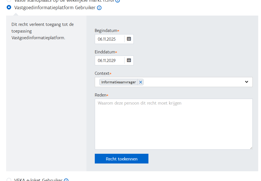Remove the Informatieaanvrager context tag
The width and height of the screenshot is (261, 181).
141,82
